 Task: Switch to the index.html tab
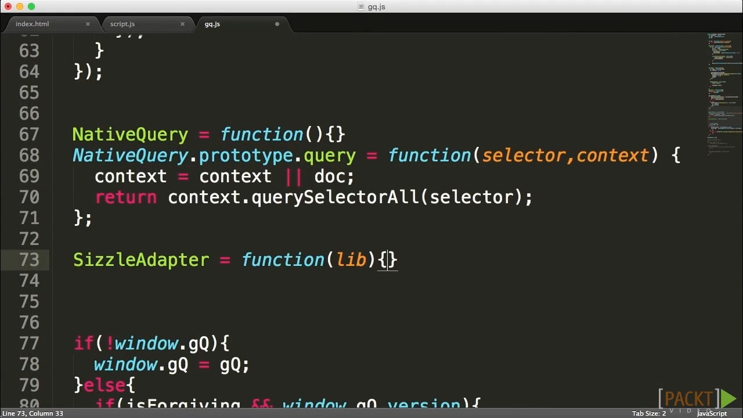pos(33,24)
